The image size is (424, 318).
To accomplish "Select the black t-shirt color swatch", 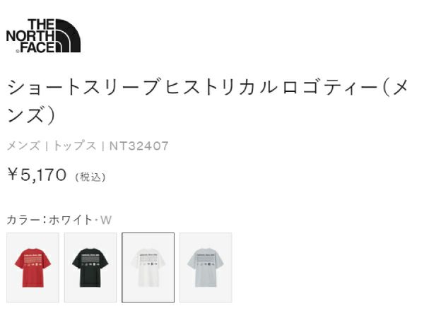I will point(90,267).
